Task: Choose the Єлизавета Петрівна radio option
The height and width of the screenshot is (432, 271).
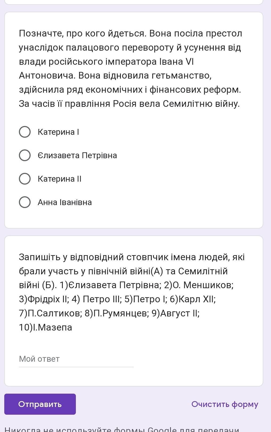Action: [25, 155]
